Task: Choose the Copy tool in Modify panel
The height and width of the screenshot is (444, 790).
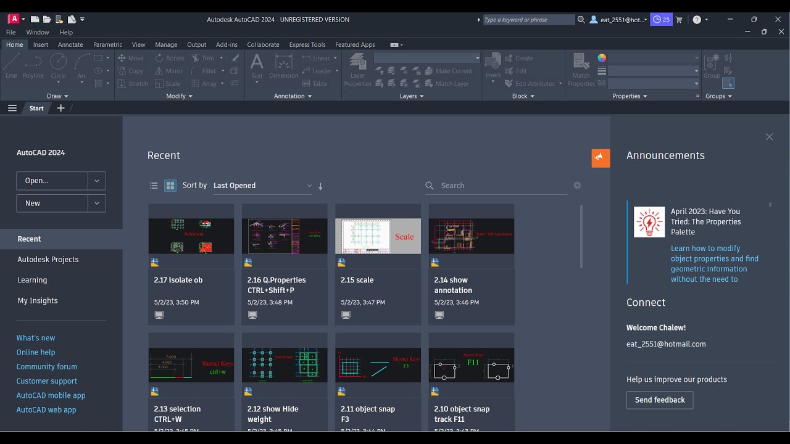Action: click(130, 71)
